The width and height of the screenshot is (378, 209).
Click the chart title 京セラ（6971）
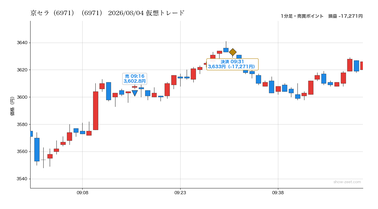click(x=107, y=13)
